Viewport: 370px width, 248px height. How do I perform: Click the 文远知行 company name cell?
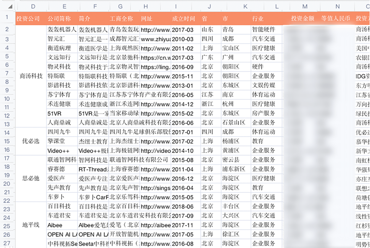(x=62, y=57)
